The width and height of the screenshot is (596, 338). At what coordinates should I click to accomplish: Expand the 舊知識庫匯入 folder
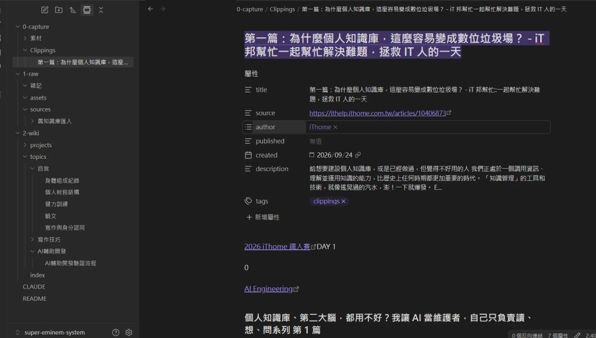click(33, 121)
